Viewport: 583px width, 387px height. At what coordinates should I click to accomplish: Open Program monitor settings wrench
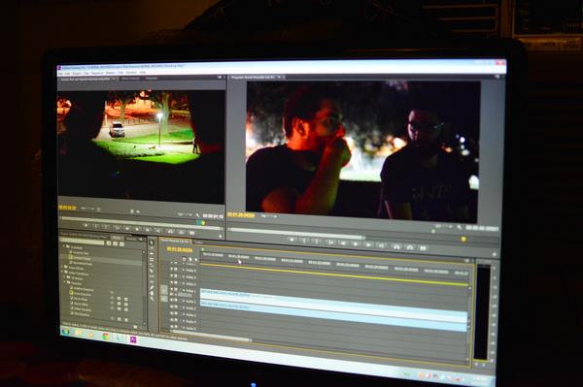point(460,227)
